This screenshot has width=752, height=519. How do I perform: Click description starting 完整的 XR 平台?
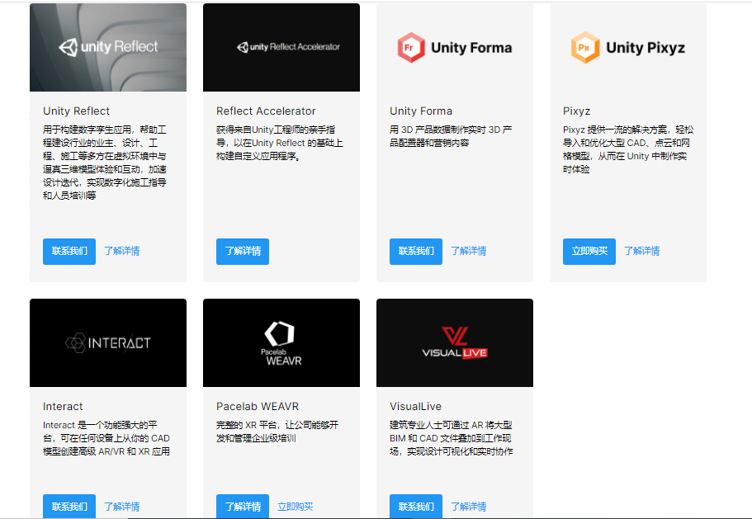(277, 432)
